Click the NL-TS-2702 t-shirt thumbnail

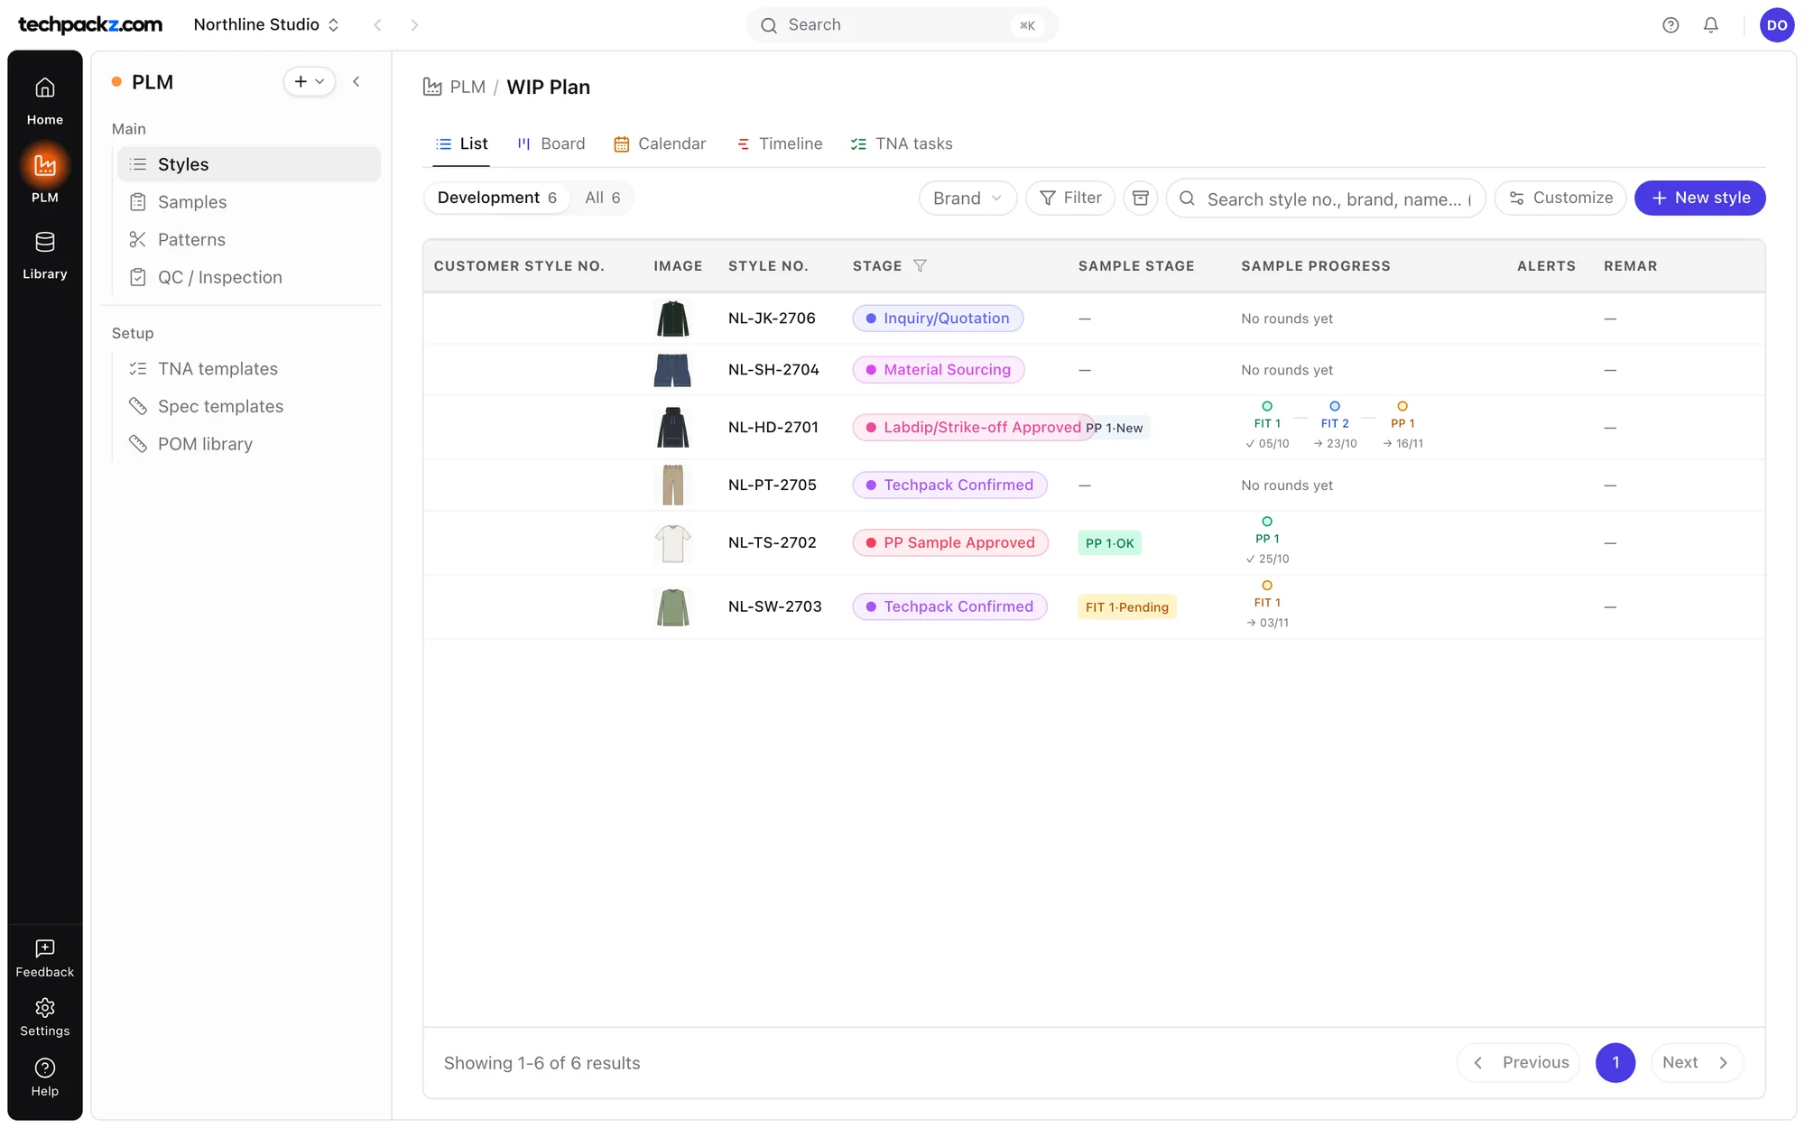pos(672,542)
